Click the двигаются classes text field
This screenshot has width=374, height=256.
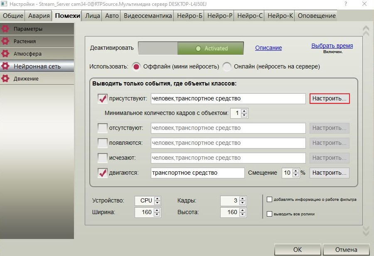197,173
